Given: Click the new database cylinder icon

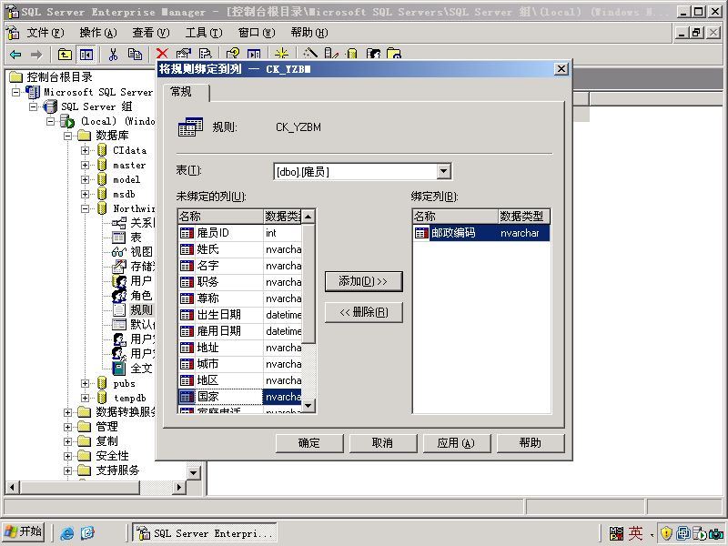Looking at the screenshot, I should 352,54.
